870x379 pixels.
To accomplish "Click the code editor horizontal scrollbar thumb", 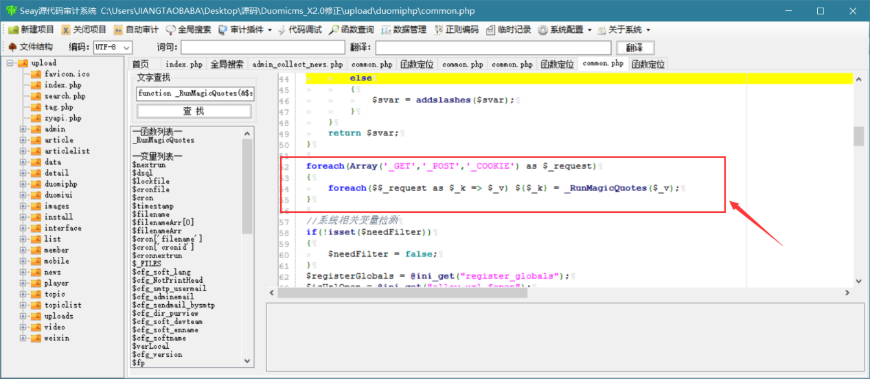I will (x=402, y=292).
